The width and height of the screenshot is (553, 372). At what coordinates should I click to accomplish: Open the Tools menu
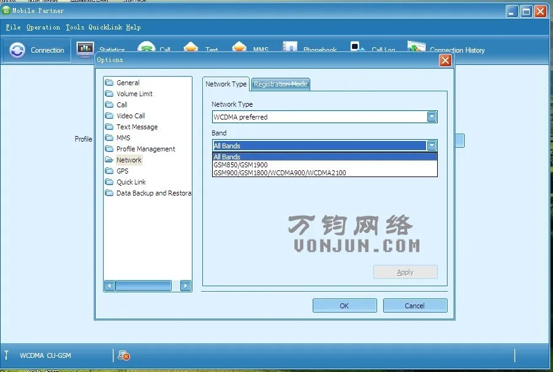click(75, 27)
